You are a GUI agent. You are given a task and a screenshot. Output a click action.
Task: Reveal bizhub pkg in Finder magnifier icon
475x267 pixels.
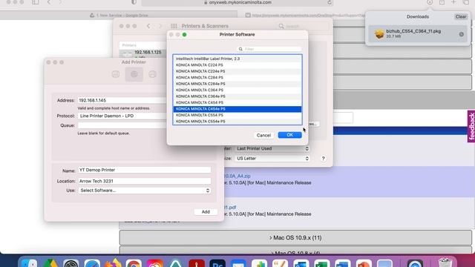(x=462, y=34)
